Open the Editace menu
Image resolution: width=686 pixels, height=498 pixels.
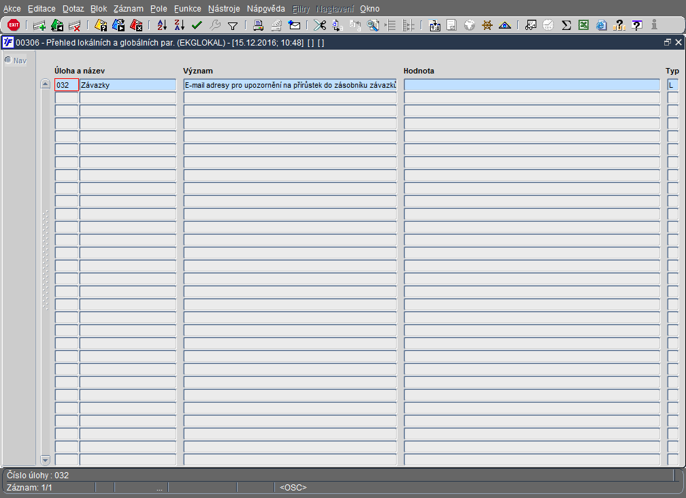pos(42,9)
